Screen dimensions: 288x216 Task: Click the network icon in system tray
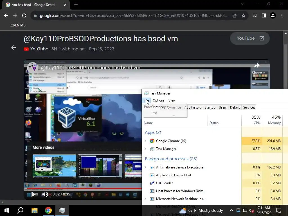[x=245, y=210]
